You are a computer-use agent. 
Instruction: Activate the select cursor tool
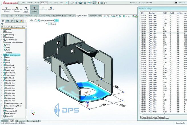click(94, 3)
